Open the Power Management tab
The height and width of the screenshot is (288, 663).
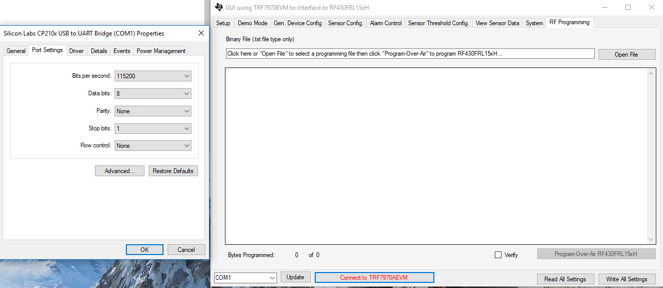161,51
